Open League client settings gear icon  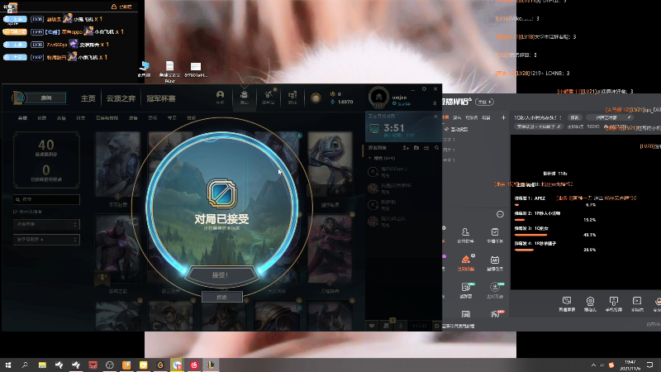coord(424,89)
